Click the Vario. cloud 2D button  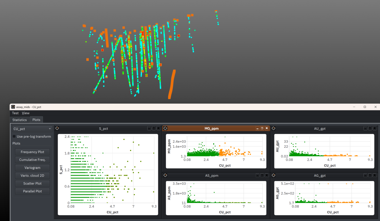click(32, 175)
